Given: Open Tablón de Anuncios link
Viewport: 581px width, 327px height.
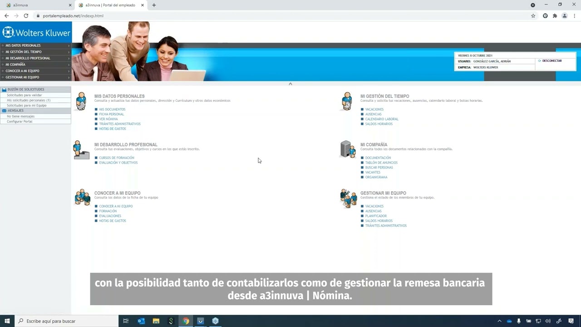Looking at the screenshot, I should [x=381, y=163].
